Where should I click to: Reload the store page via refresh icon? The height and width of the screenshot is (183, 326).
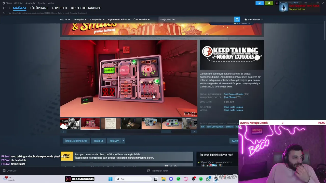[x=4, y=13]
